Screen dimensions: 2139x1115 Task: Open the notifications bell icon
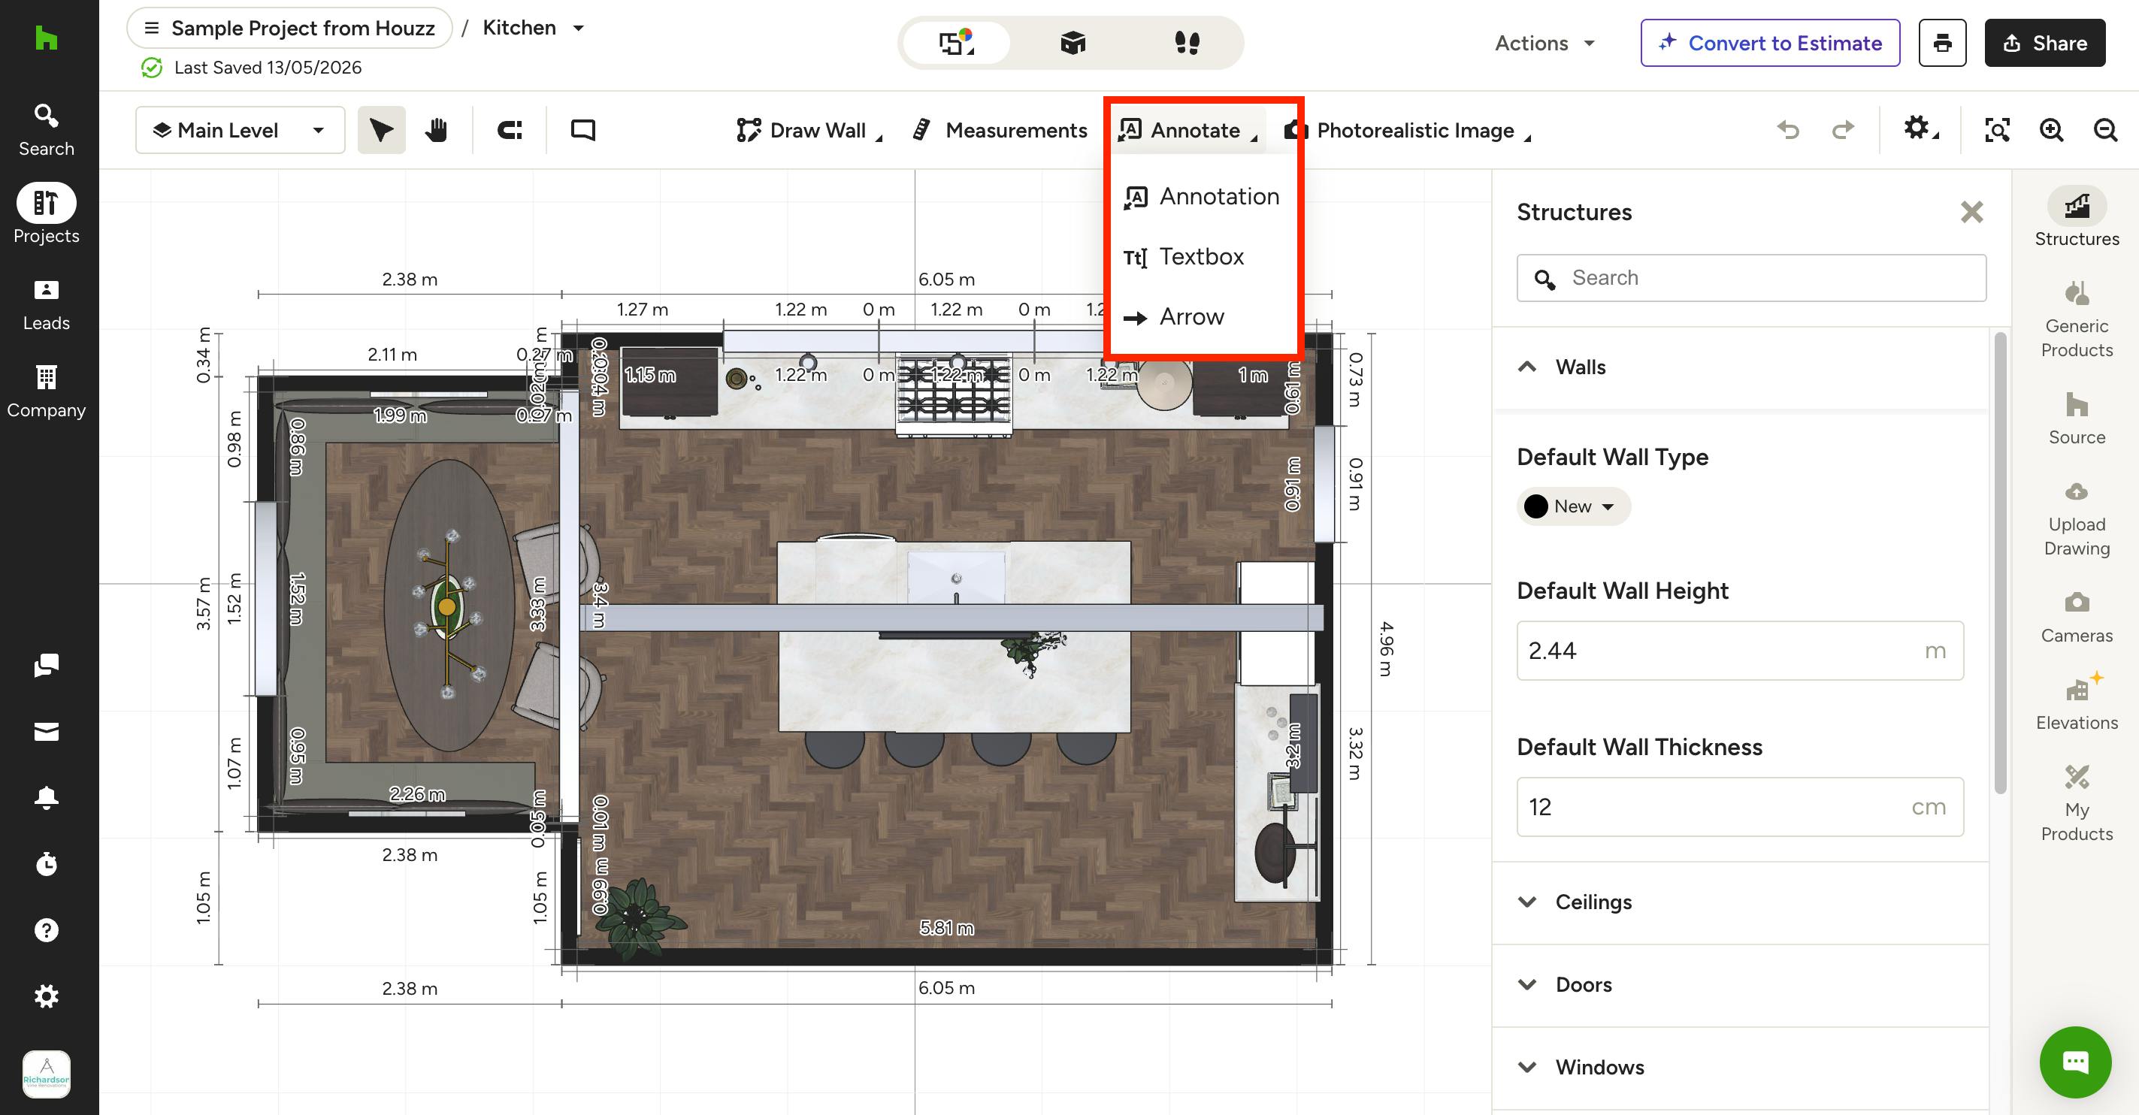[47, 797]
